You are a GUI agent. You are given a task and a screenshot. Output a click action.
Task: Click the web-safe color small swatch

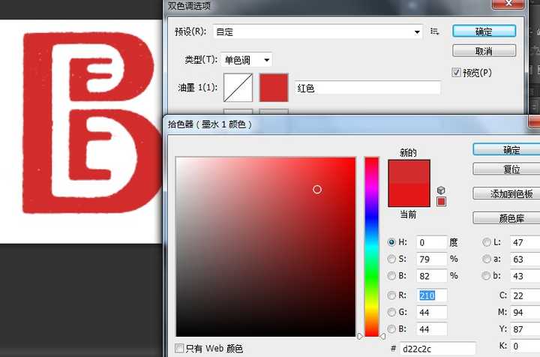(441, 202)
